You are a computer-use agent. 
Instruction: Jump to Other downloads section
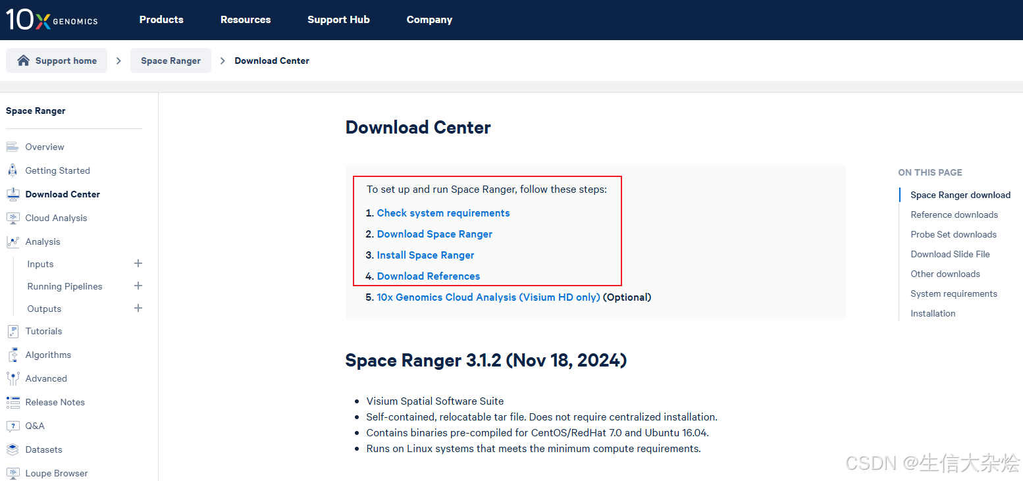[x=945, y=274]
